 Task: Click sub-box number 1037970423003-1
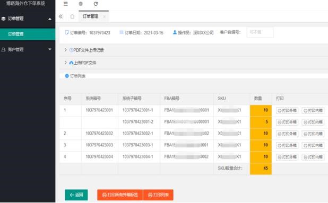click(138, 145)
